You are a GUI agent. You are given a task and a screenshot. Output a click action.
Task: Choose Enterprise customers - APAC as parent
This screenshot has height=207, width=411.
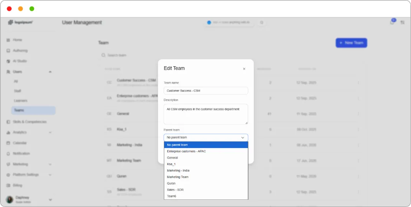coord(206,151)
